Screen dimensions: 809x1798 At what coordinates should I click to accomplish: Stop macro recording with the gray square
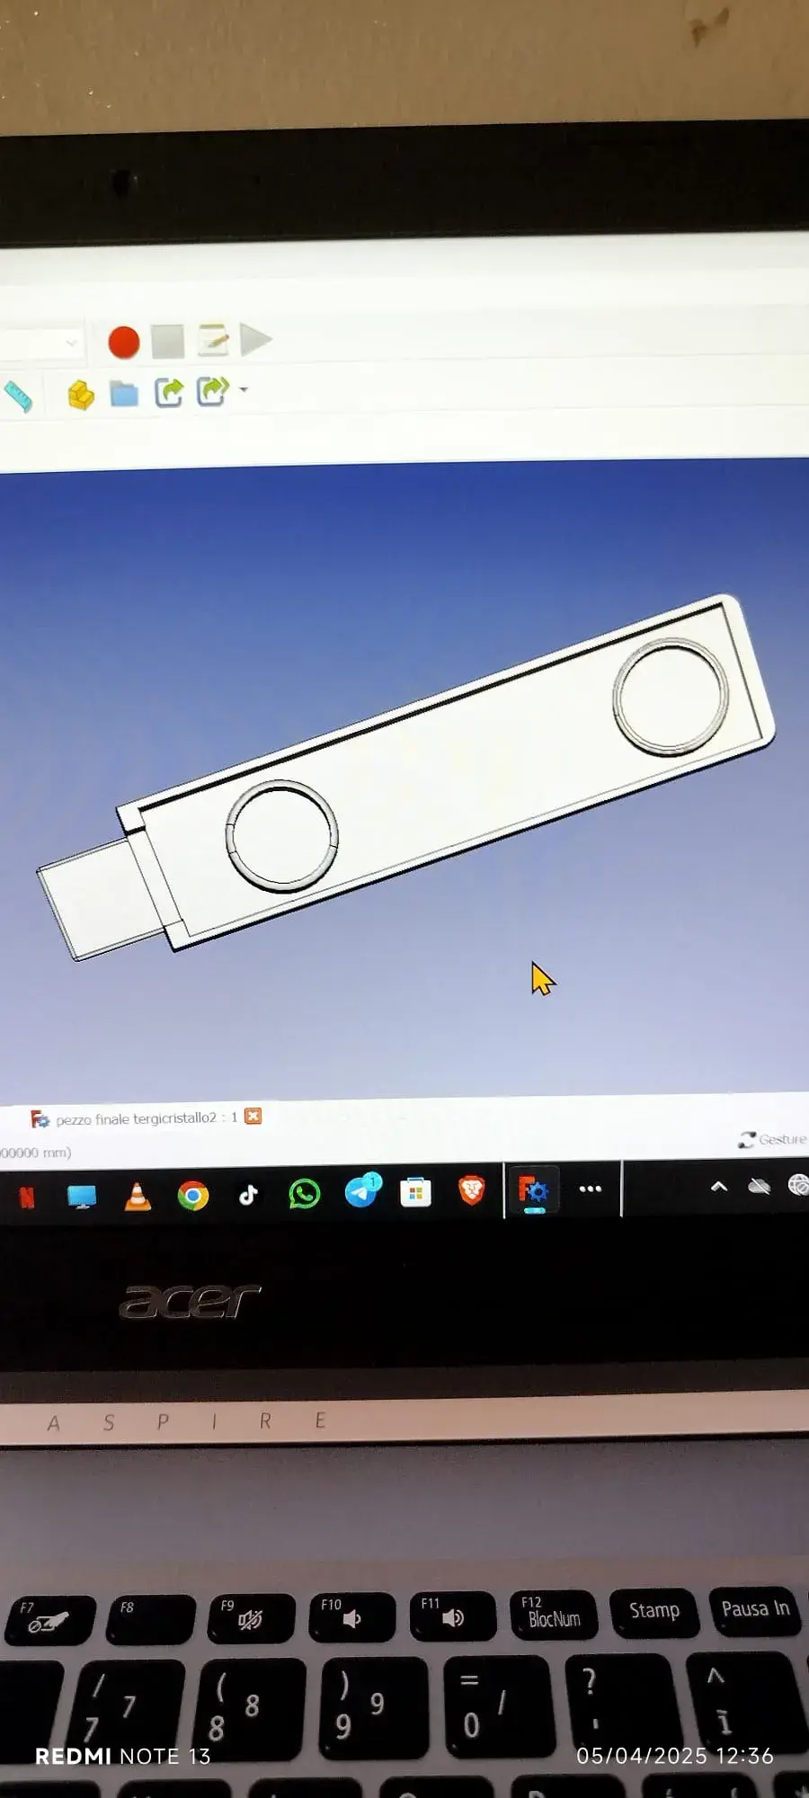[x=168, y=342]
